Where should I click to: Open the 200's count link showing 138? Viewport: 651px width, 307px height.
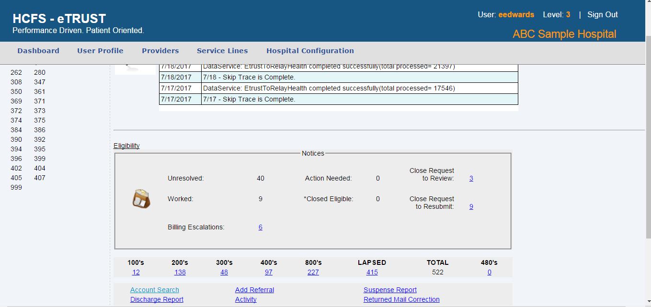(x=180, y=272)
